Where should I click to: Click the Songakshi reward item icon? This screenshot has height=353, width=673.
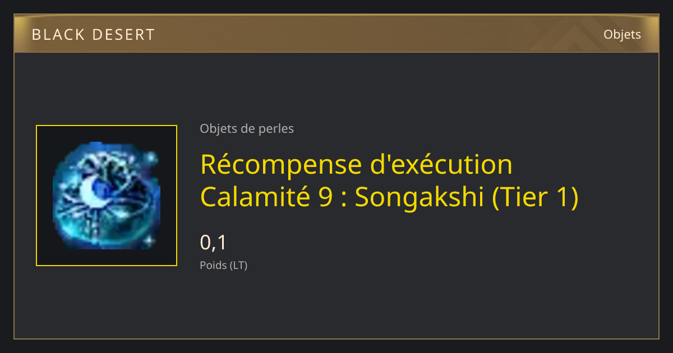107,196
